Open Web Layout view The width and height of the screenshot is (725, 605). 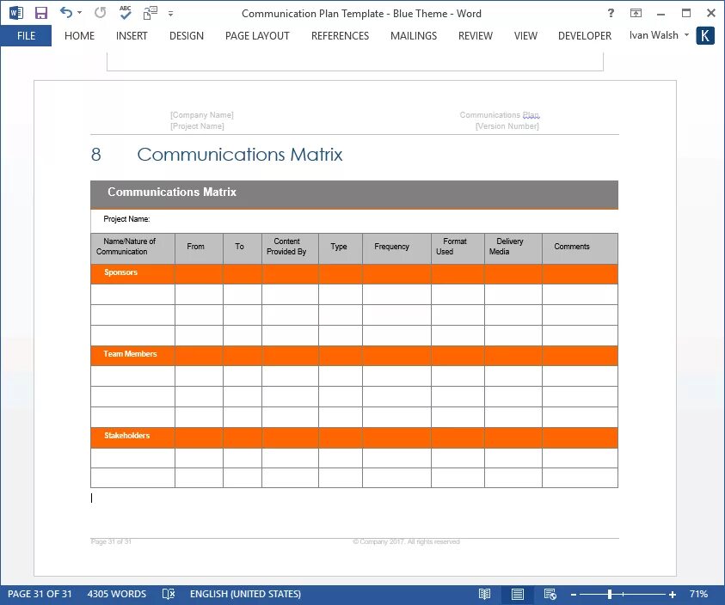point(550,594)
